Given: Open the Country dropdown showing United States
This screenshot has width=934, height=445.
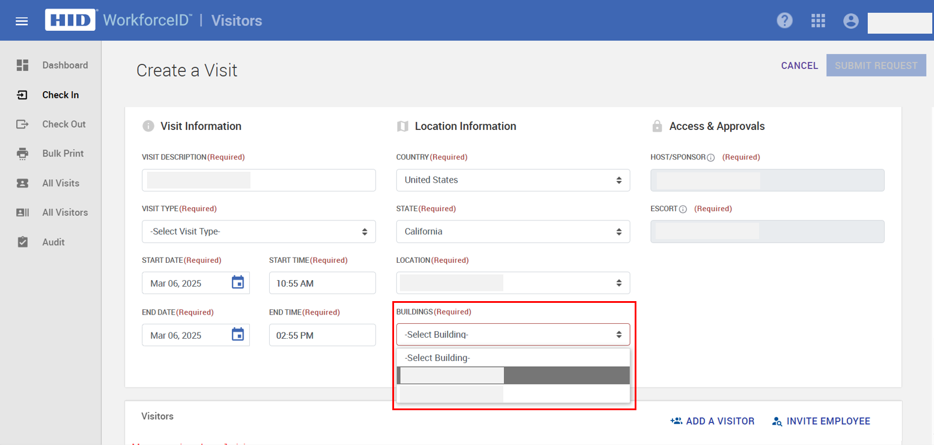Looking at the screenshot, I should pos(513,180).
